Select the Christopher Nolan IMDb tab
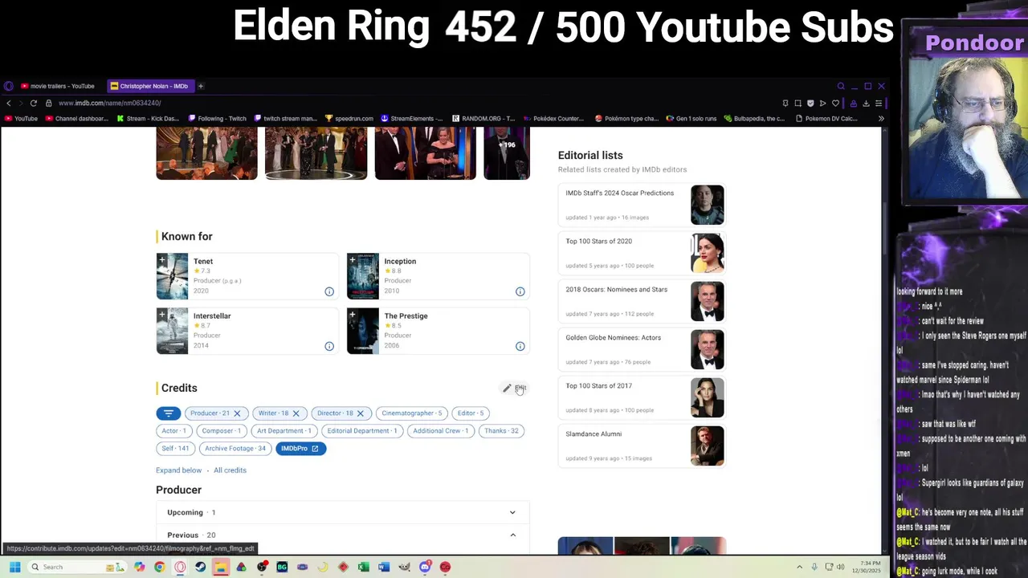The height and width of the screenshot is (578, 1028). [x=149, y=86]
